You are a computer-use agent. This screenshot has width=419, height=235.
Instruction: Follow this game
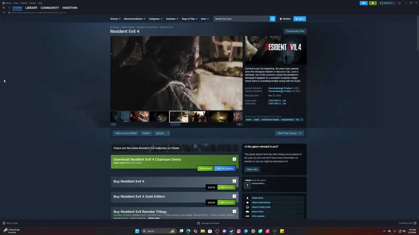146,133
